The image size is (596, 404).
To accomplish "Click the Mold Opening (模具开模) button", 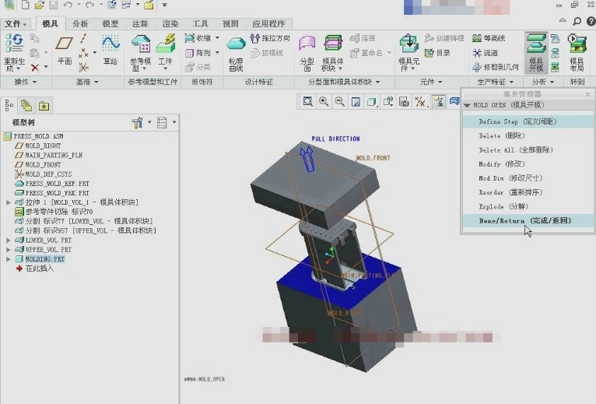I will tap(536, 52).
